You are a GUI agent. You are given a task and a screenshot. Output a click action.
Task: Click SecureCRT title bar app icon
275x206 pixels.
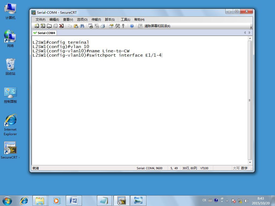[x=34, y=12]
